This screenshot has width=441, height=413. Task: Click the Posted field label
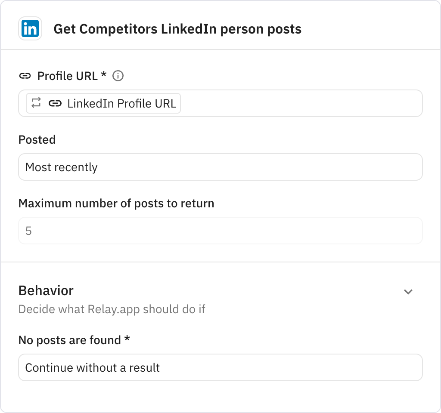coord(37,139)
